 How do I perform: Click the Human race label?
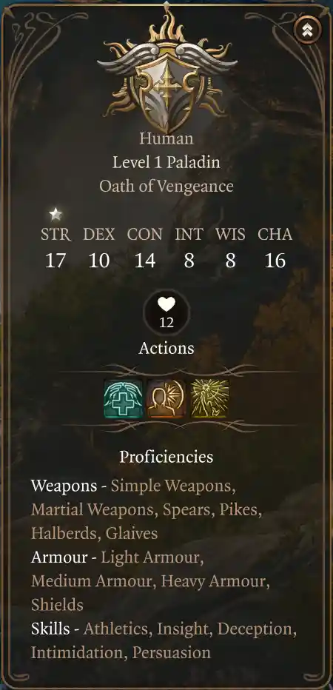pyautogui.click(x=166, y=138)
